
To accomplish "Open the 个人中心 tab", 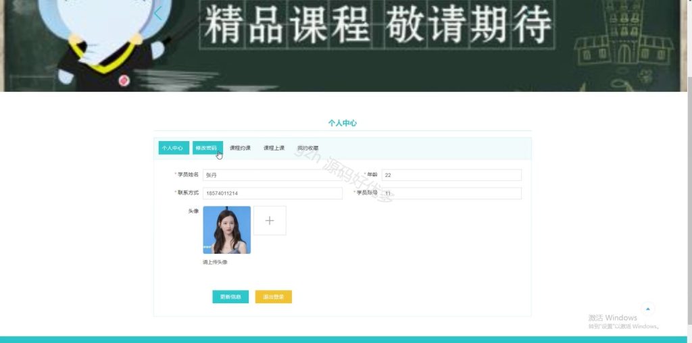I will click(x=174, y=148).
